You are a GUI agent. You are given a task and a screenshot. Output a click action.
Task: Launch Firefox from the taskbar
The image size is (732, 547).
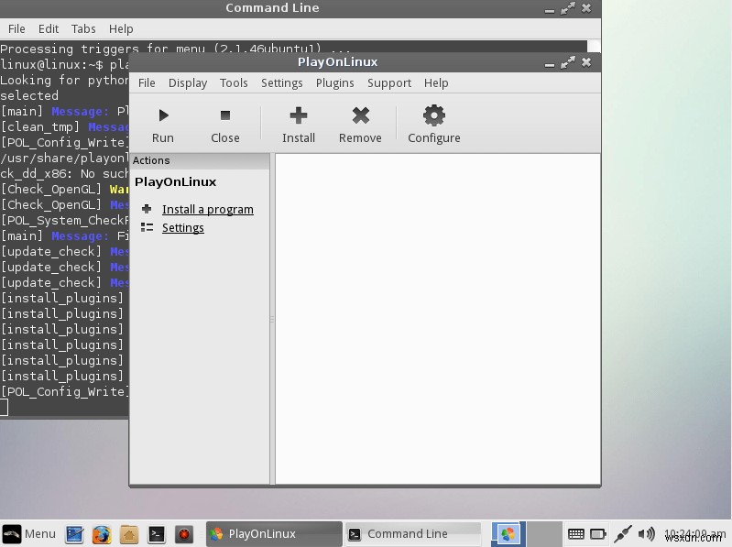click(x=102, y=534)
